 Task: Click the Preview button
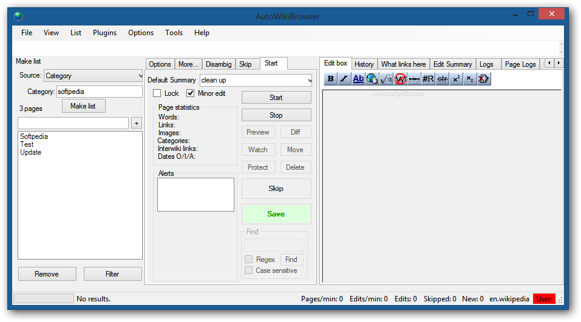coord(258,132)
